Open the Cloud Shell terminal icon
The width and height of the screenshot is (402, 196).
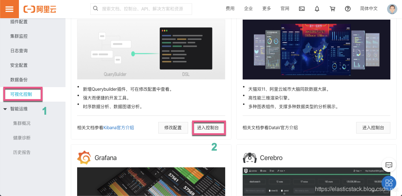coord(302,9)
